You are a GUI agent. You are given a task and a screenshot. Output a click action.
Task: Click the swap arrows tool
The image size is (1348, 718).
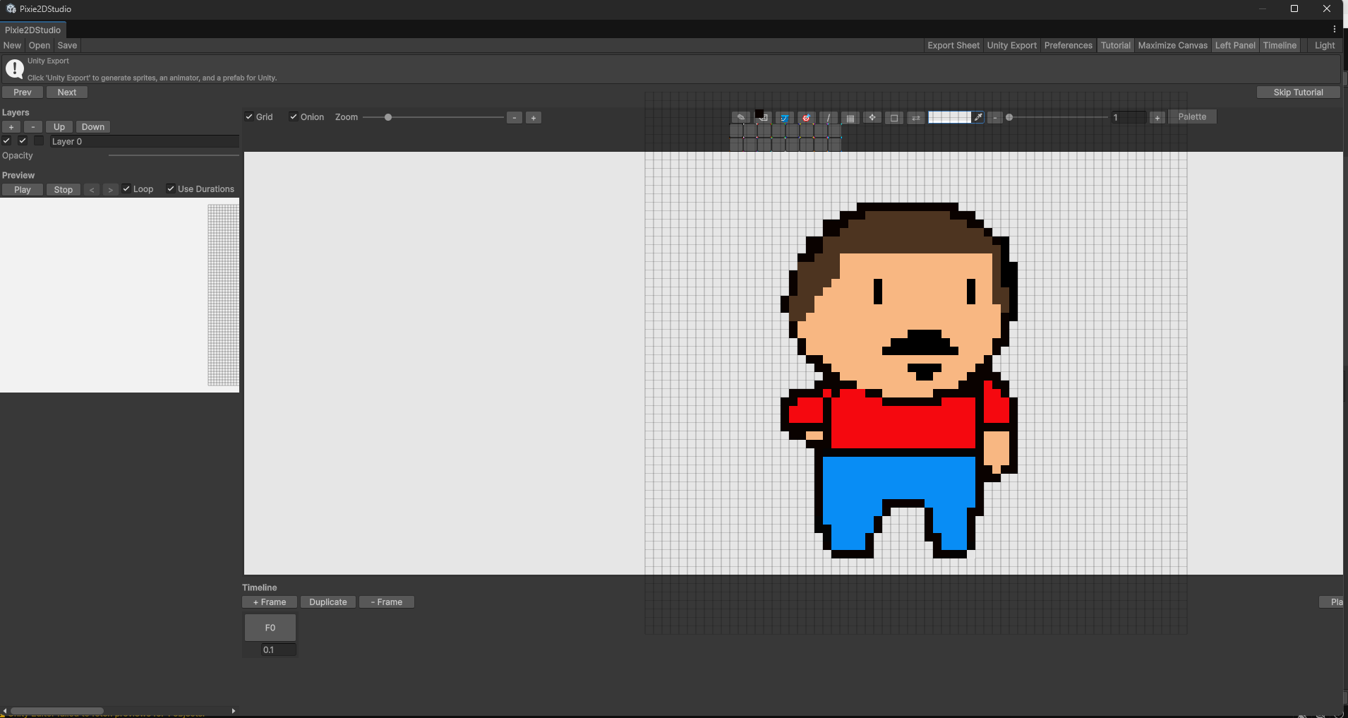click(x=916, y=118)
